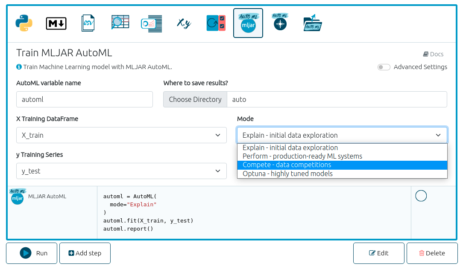Click the 'automl.fit(X_train, y_test)' code line

pos(148,221)
